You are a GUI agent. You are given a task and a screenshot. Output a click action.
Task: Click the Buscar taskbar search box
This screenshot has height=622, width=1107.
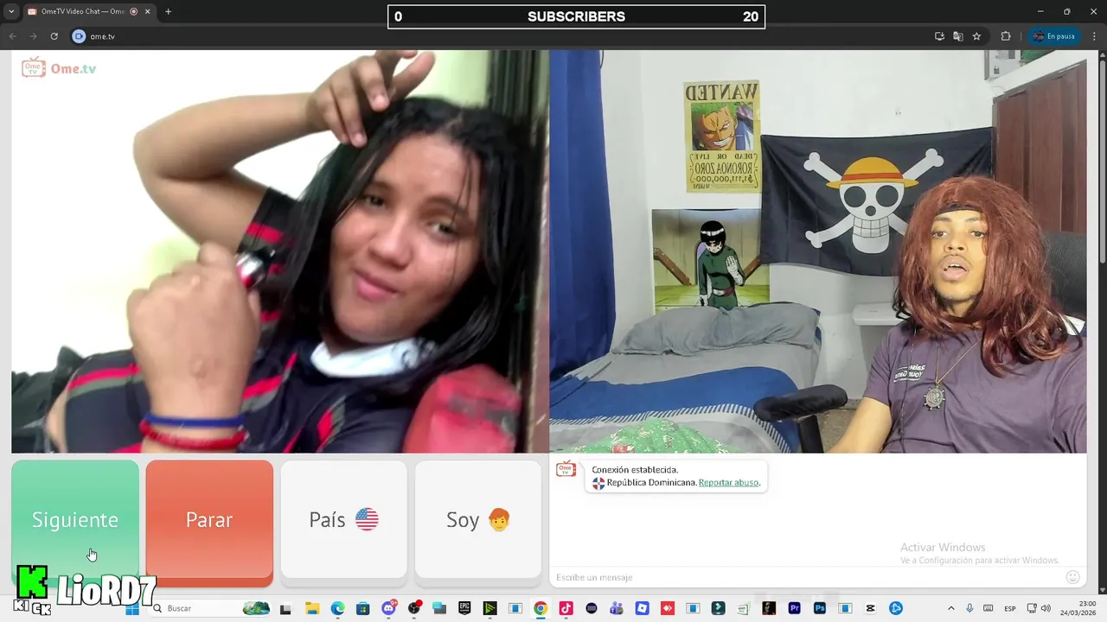(210, 608)
